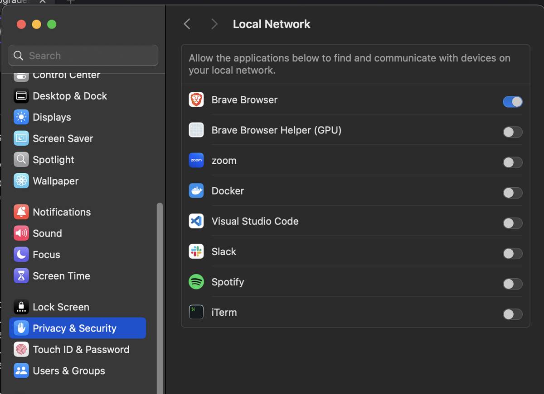Click the Screen Saver sidebar icon

point(21,138)
